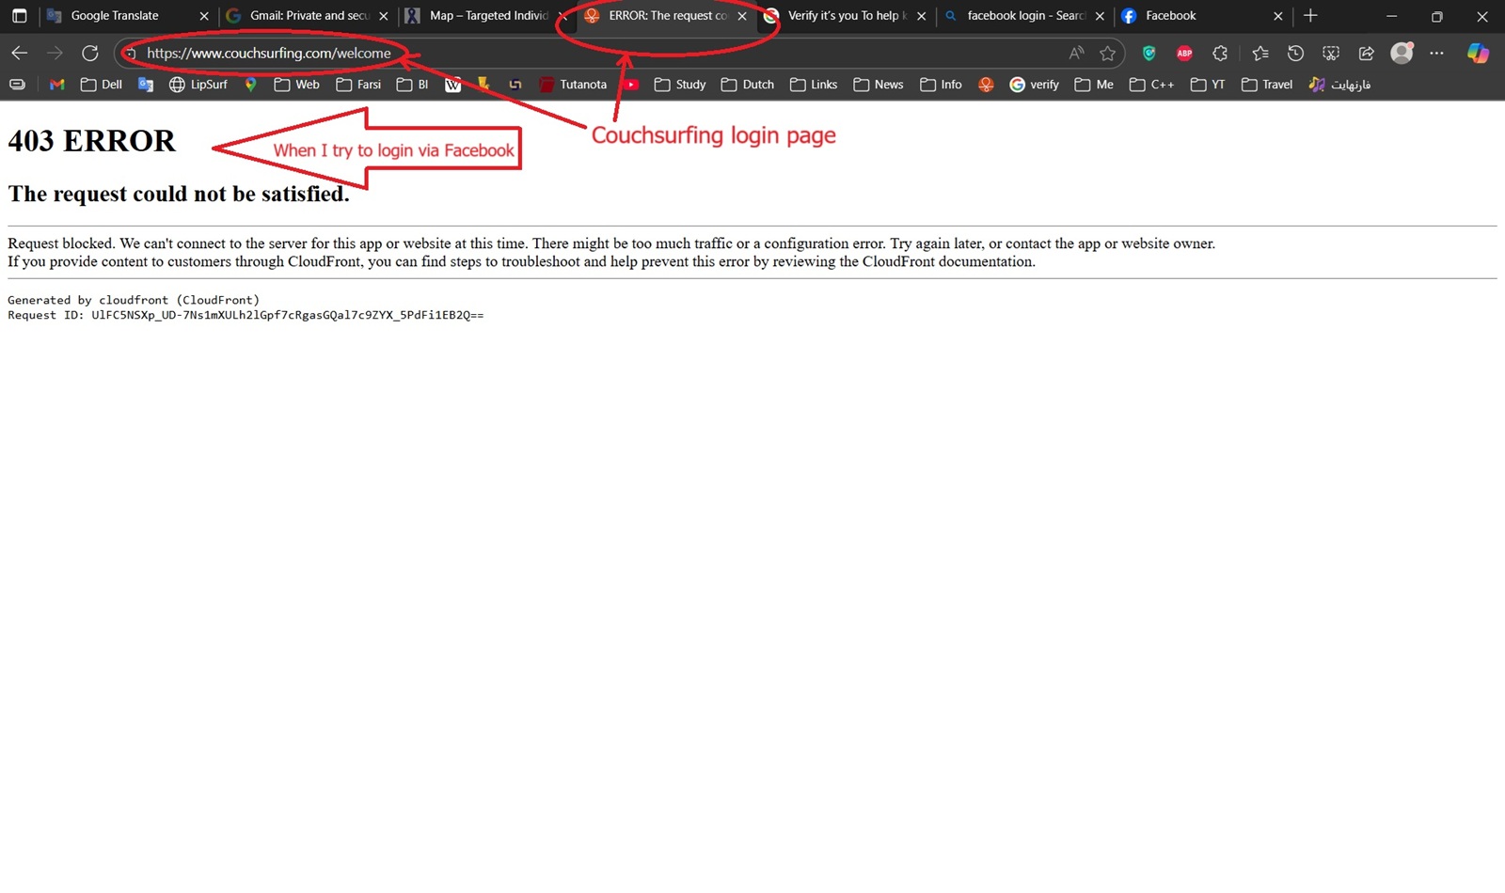This screenshot has height=893, width=1505.
Task: Click the Share page icon
Action: (1366, 54)
